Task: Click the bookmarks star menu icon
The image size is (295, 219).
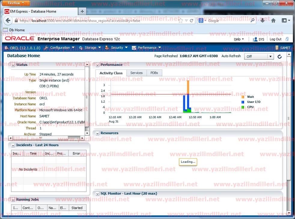Action: point(285,20)
